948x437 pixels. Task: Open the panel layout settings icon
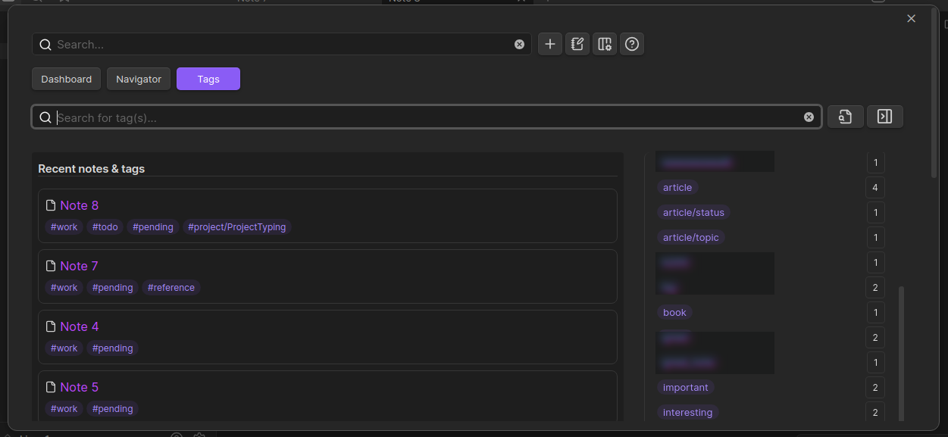(604, 44)
